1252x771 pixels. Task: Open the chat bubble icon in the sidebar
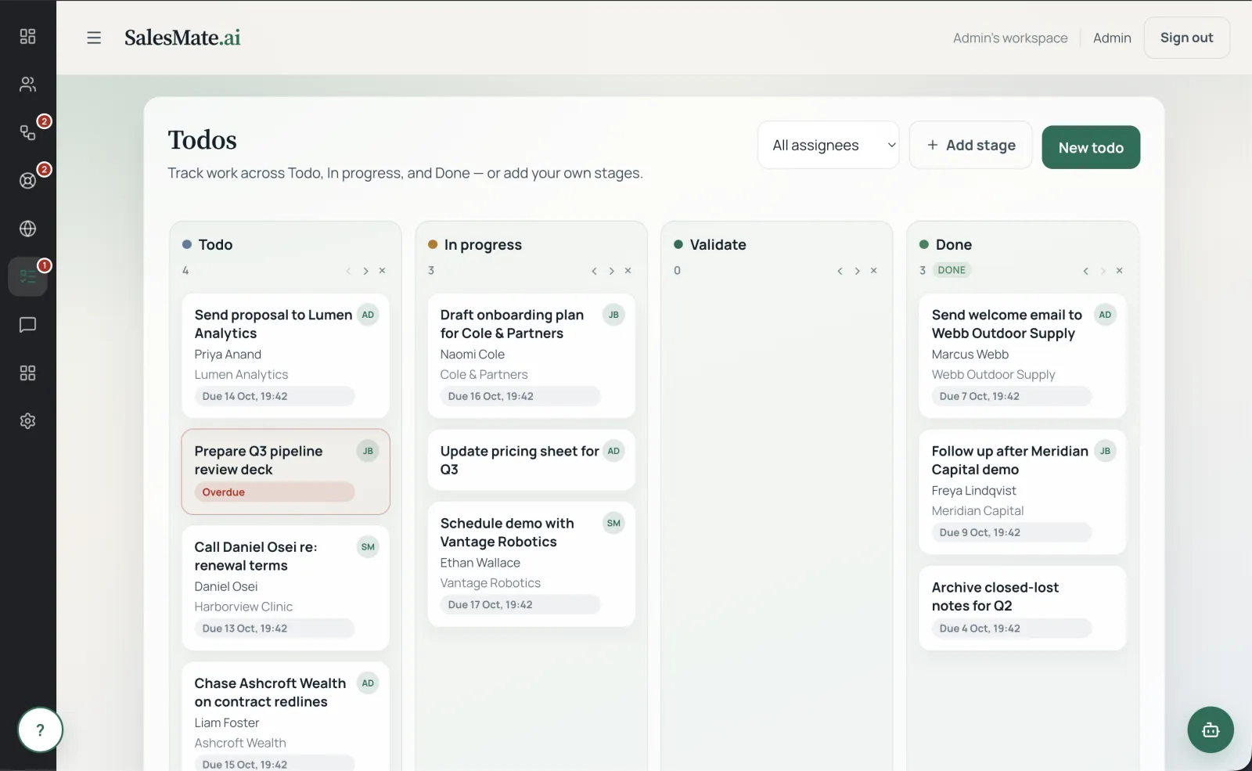coord(27,325)
